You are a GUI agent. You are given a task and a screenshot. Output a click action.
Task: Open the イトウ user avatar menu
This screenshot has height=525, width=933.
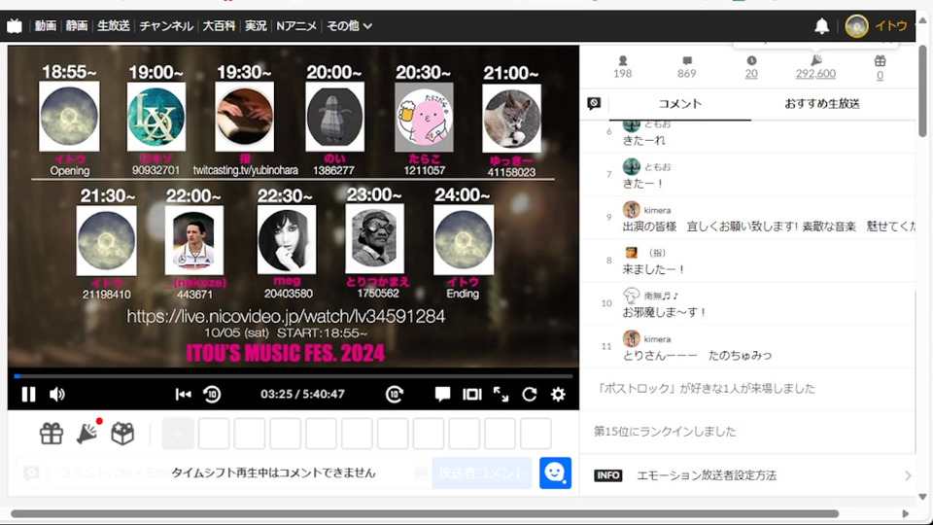[857, 25]
